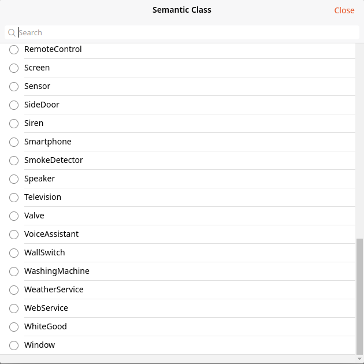Choose the Valve option
364x364 pixels.
[14, 216]
